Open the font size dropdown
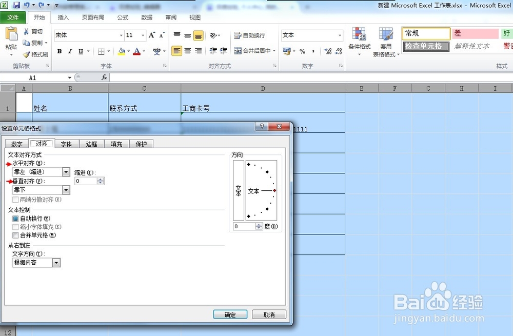This screenshot has width=513, height=336. coord(143,35)
